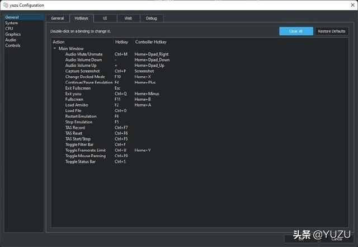Collapse the Main Window tree group
The height and width of the screenshot is (247, 358).
(55, 49)
